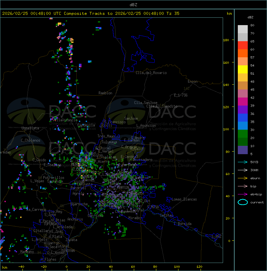Click map label 'L_Vegas'
267x271 pixels.
point(37,181)
